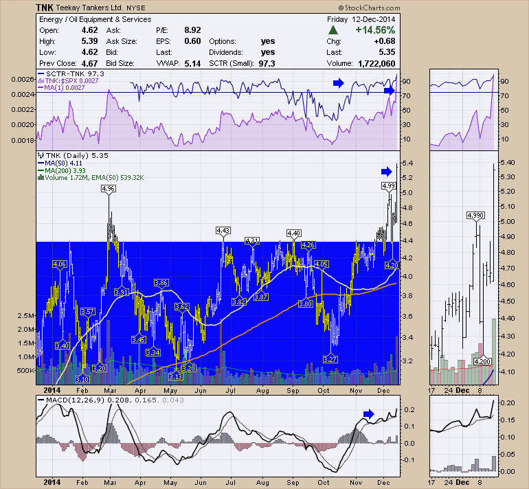This screenshot has width=529, height=489.
Task: Click the 3.80 low label
Action: click(x=306, y=304)
